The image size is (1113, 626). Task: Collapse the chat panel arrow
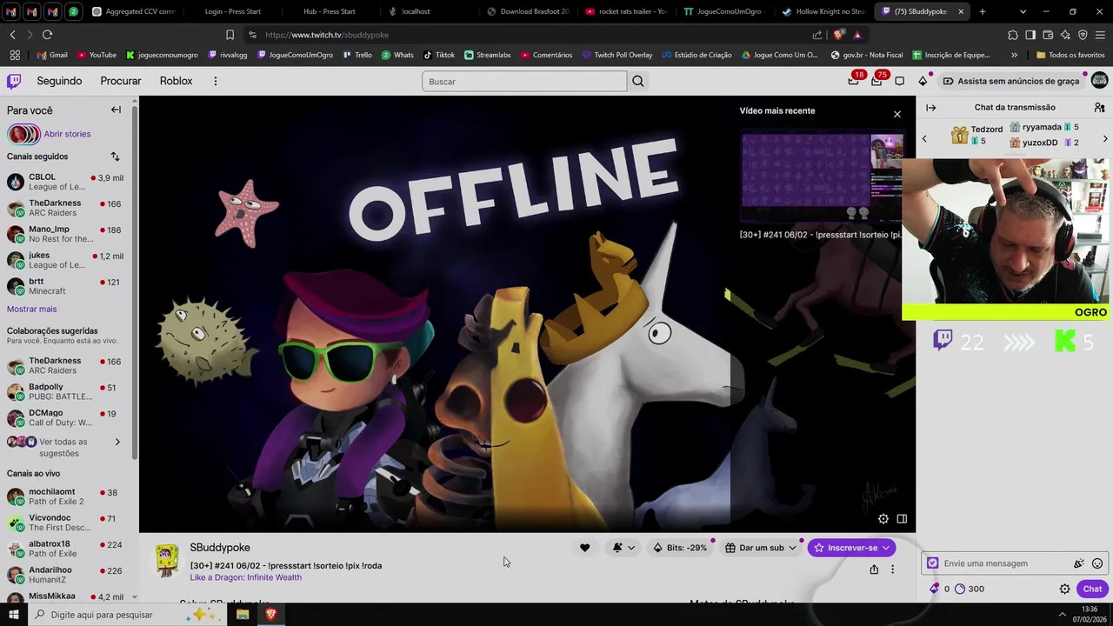point(931,108)
